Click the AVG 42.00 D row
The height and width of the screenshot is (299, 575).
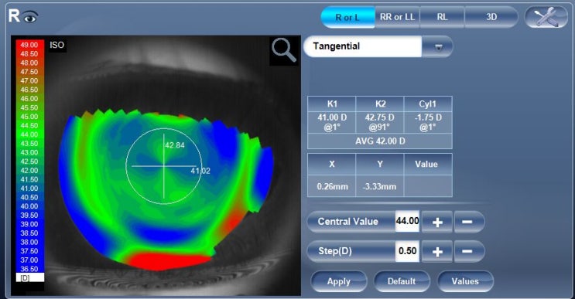point(380,141)
